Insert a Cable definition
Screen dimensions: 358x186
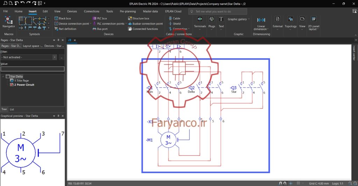pyautogui.click(x=174, y=18)
